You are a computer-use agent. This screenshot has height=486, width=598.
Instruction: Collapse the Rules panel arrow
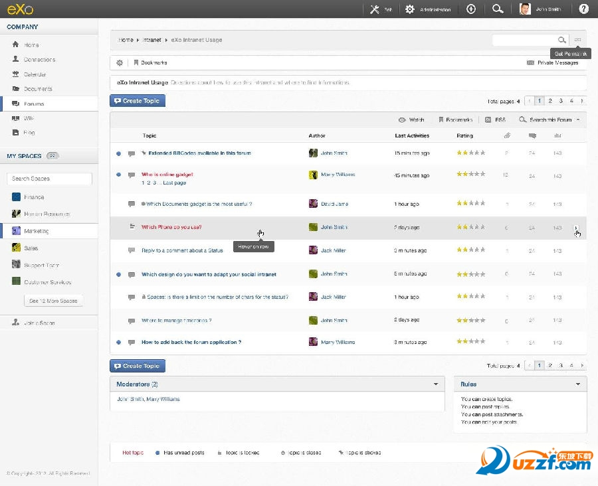578,384
